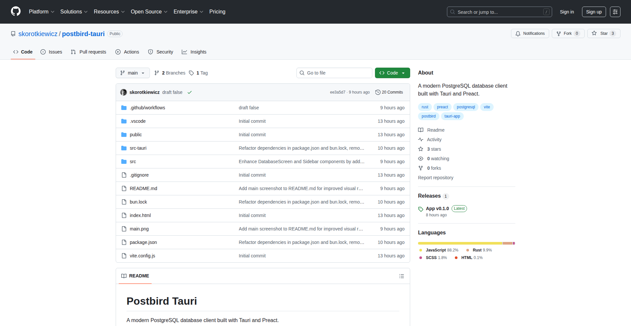Click the bun.lock file icon
Screen dimensions: 631x326
(124, 202)
